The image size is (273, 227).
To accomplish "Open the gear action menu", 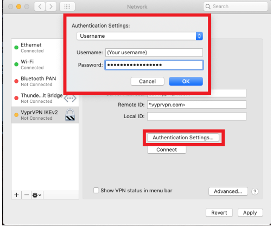I will click(37, 195).
